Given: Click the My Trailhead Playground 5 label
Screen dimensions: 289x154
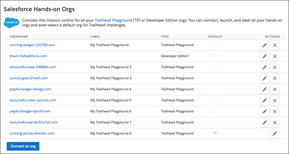Looking at the screenshot, I should tap(111, 100).
